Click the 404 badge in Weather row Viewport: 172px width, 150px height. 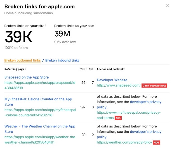pyautogui.click(x=157, y=142)
